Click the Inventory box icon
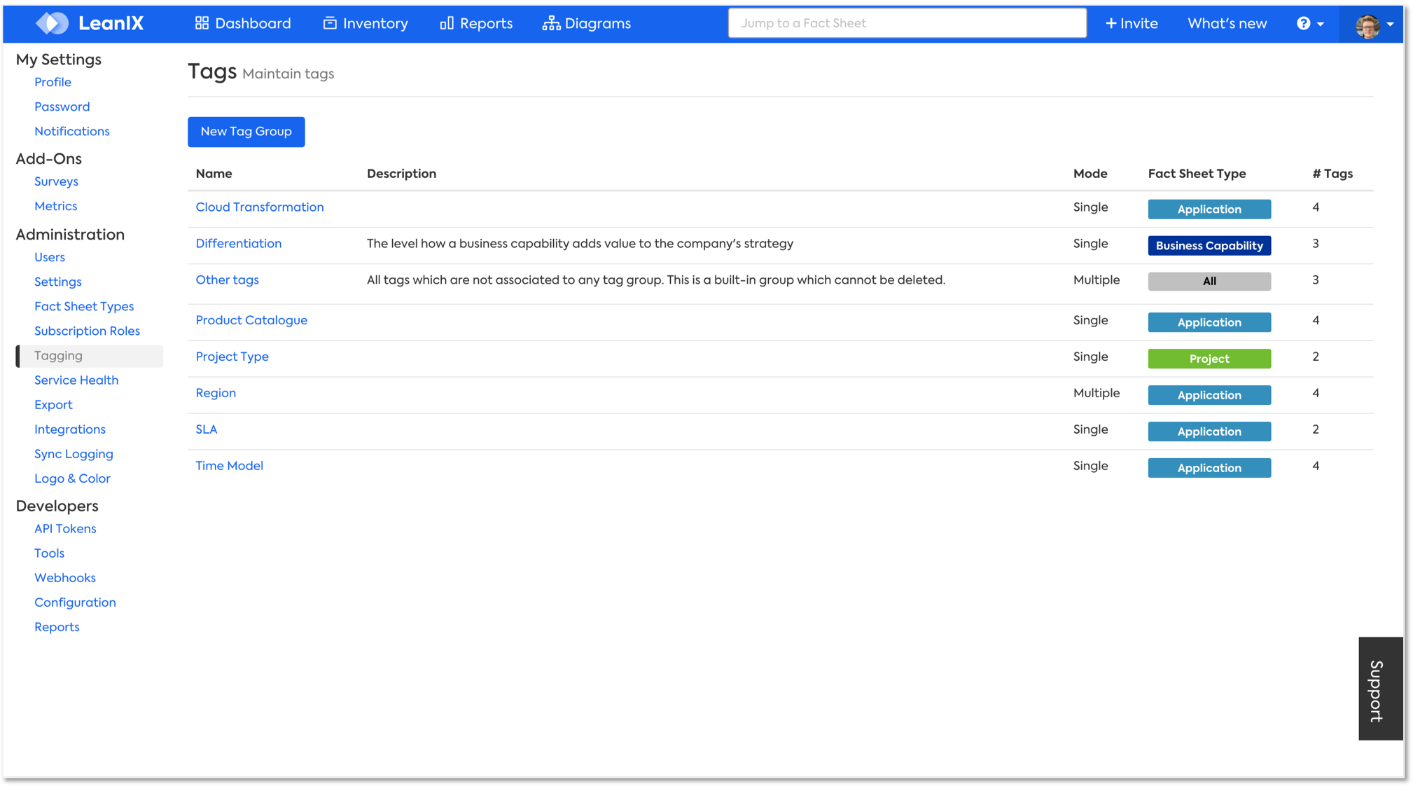 pos(329,23)
